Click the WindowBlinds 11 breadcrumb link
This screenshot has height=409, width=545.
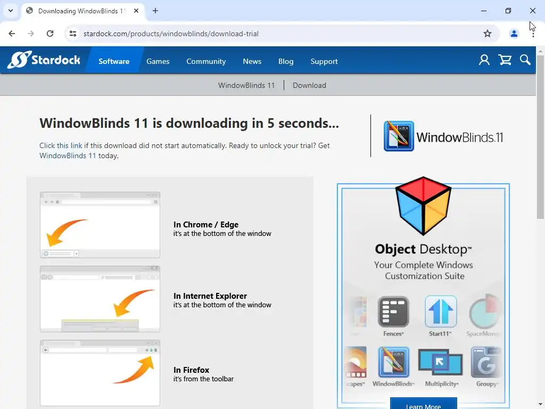[x=246, y=85]
